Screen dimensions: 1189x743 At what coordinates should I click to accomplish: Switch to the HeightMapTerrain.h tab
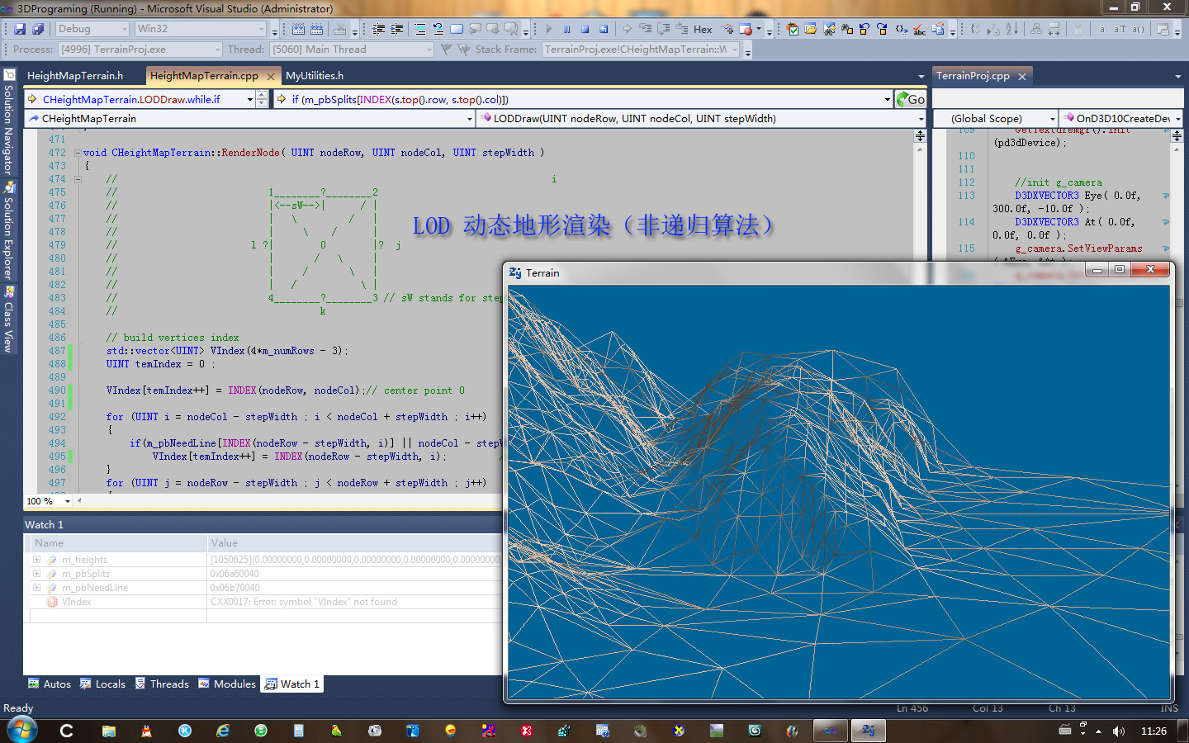coord(75,76)
